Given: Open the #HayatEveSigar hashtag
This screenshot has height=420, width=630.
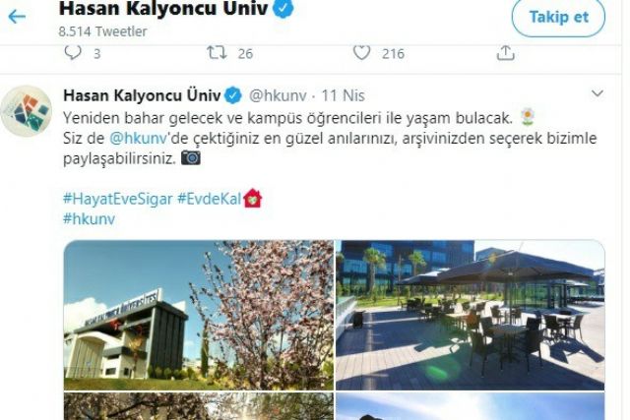Looking at the screenshot, I should click(x=118, y=199).
